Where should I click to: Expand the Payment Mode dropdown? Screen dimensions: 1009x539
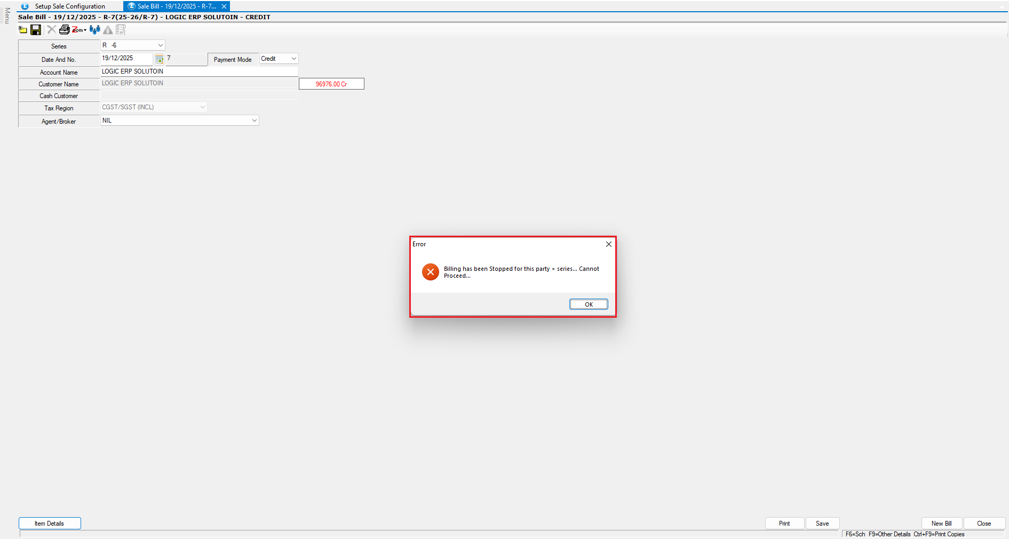click(293, 59)
